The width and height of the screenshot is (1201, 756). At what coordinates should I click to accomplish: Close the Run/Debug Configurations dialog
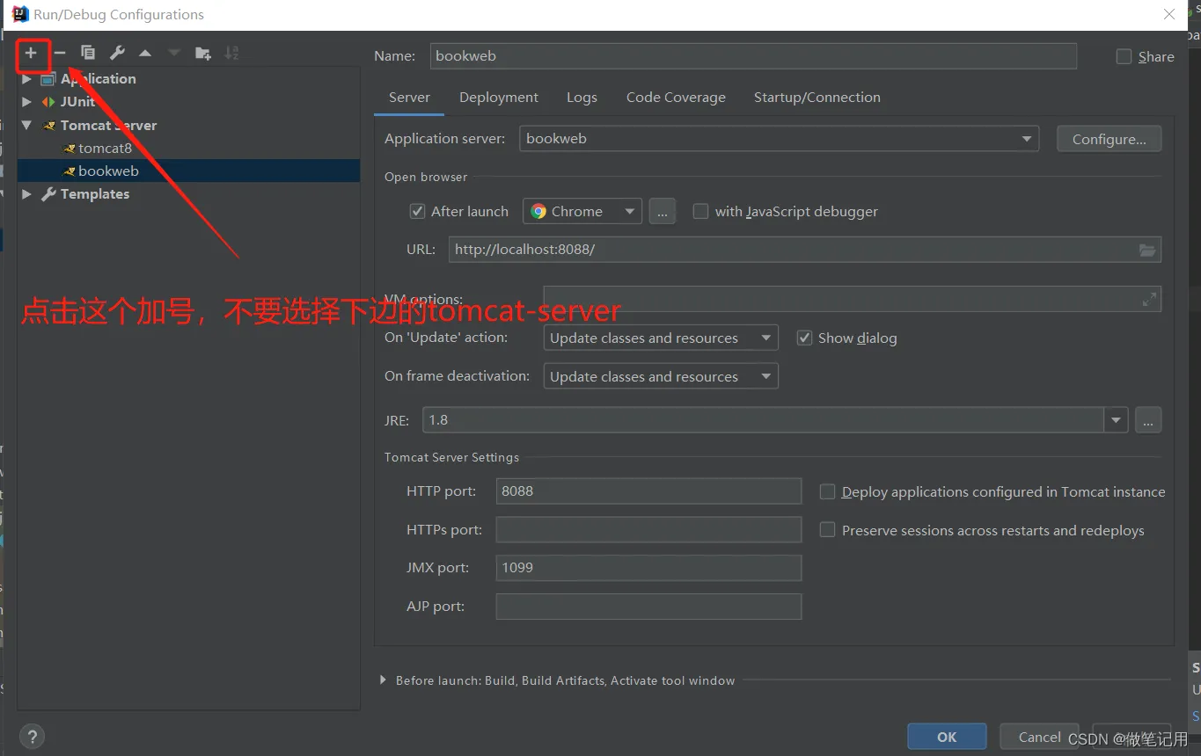click(1169, 14)
